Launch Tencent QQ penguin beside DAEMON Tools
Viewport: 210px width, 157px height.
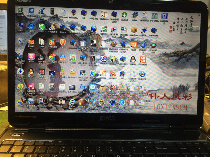tap(31, 72)
